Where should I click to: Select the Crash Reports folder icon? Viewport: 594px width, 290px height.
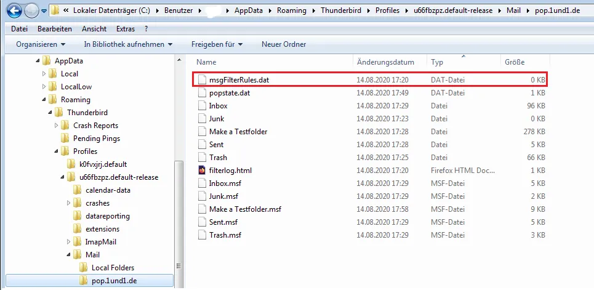[65, 126]
